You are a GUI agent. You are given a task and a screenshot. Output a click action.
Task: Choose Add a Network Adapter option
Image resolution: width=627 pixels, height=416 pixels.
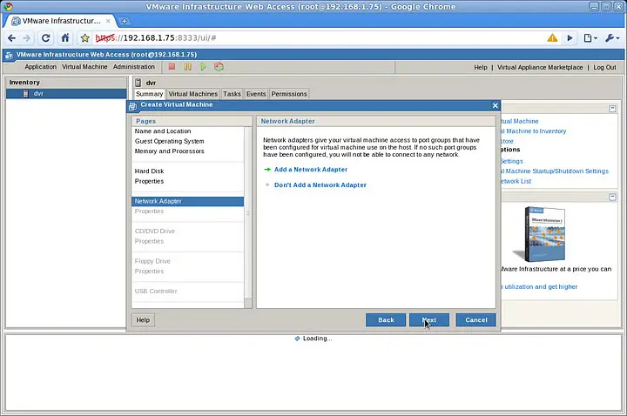[311, 170]
